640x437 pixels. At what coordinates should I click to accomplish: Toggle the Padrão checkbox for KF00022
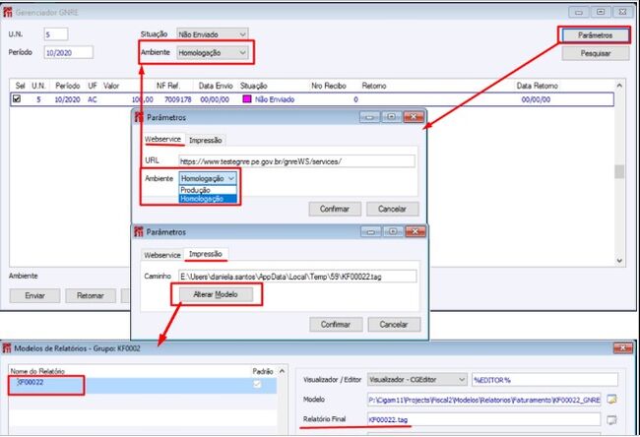tap(257, 384)
